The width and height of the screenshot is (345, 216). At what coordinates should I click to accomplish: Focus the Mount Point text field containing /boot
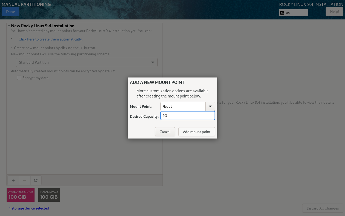click(x=183, y=106)
